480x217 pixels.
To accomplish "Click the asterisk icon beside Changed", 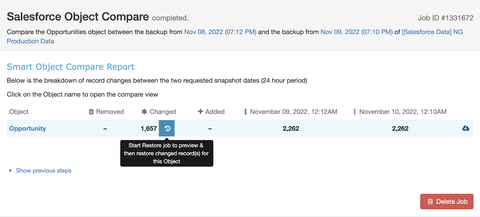I will (x=144, y=112).
